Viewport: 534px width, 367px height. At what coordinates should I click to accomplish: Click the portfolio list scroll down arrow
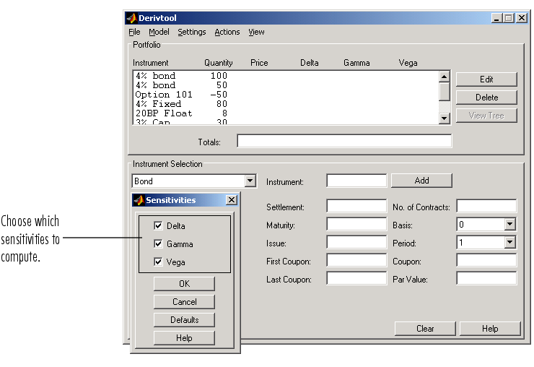click(444, 118)
